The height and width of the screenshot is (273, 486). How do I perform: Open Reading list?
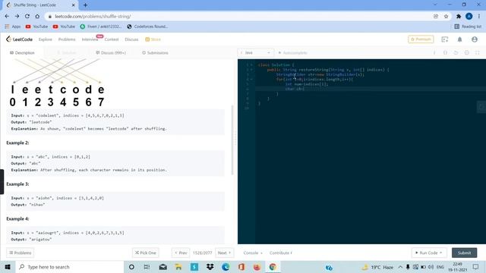pos(468,27)
